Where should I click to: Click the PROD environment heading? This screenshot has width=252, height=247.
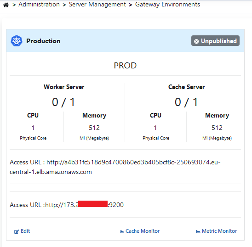125,66
